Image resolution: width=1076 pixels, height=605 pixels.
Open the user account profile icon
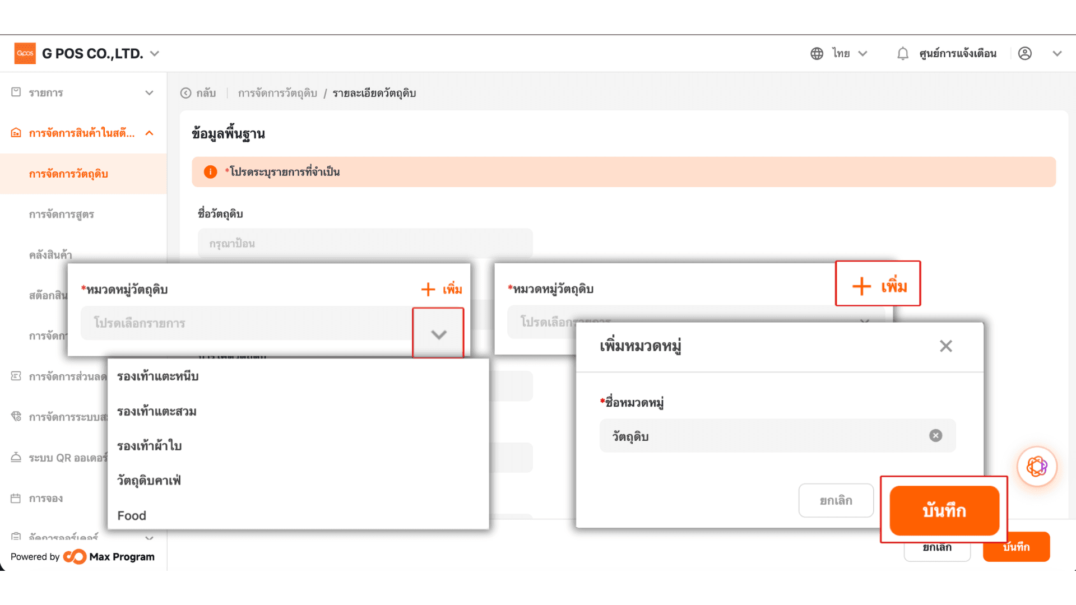tap(1024, 53)
